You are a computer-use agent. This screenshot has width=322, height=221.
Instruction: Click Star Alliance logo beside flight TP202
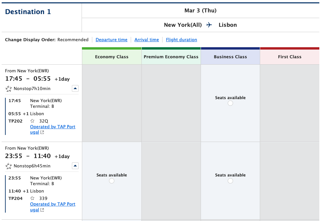[32, 121]
